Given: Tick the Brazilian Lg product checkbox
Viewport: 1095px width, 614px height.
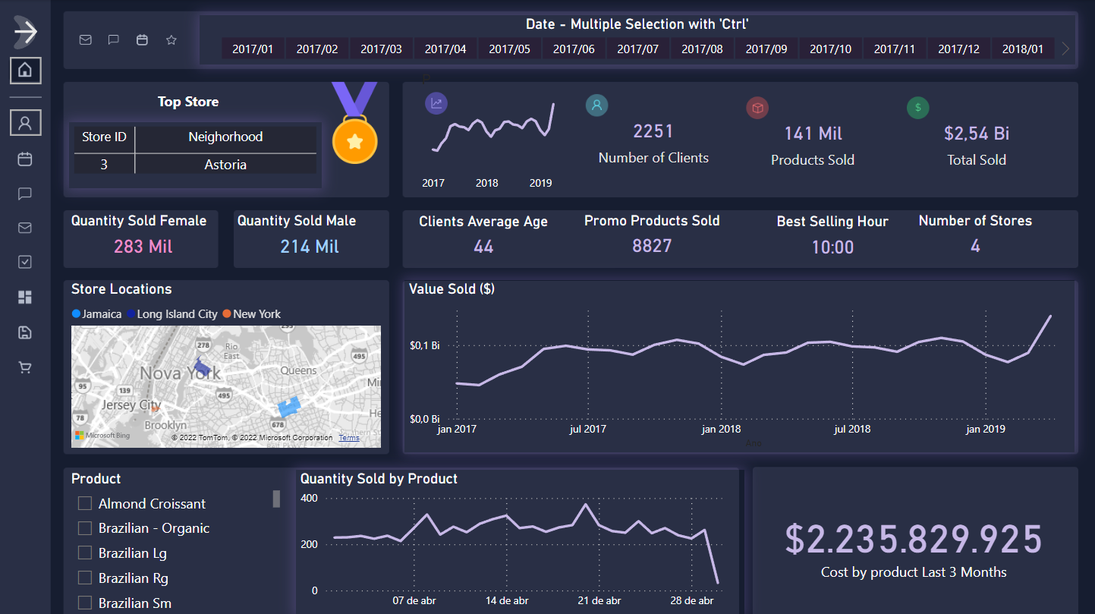Looking at the screenshot, I should (x=84, y=553).
